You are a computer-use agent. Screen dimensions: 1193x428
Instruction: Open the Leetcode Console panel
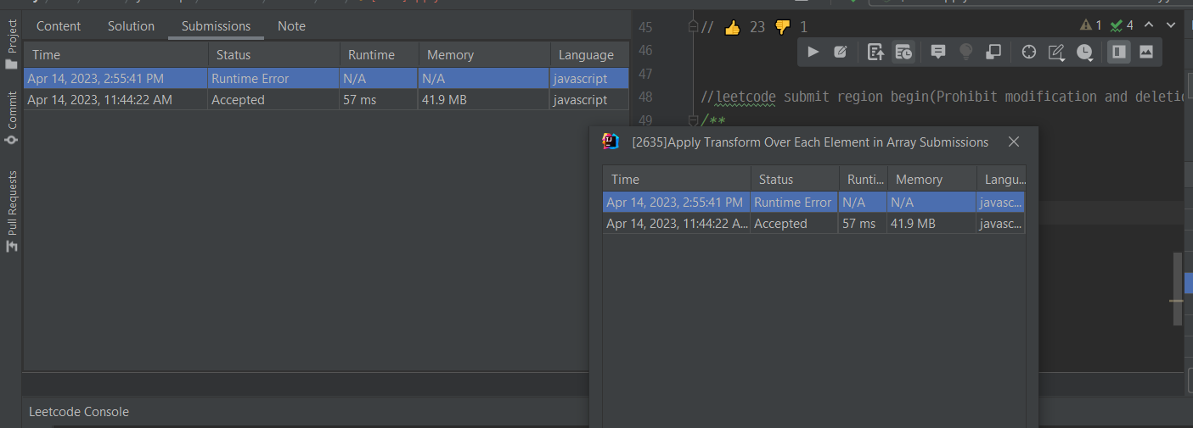coord(79,412)
